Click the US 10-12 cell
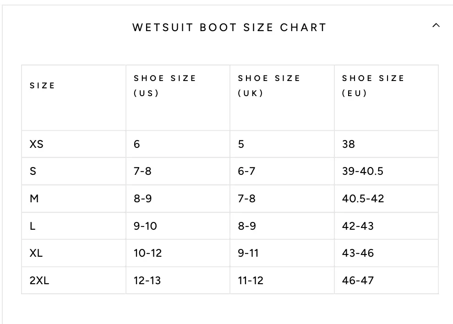 coord(148,253)
